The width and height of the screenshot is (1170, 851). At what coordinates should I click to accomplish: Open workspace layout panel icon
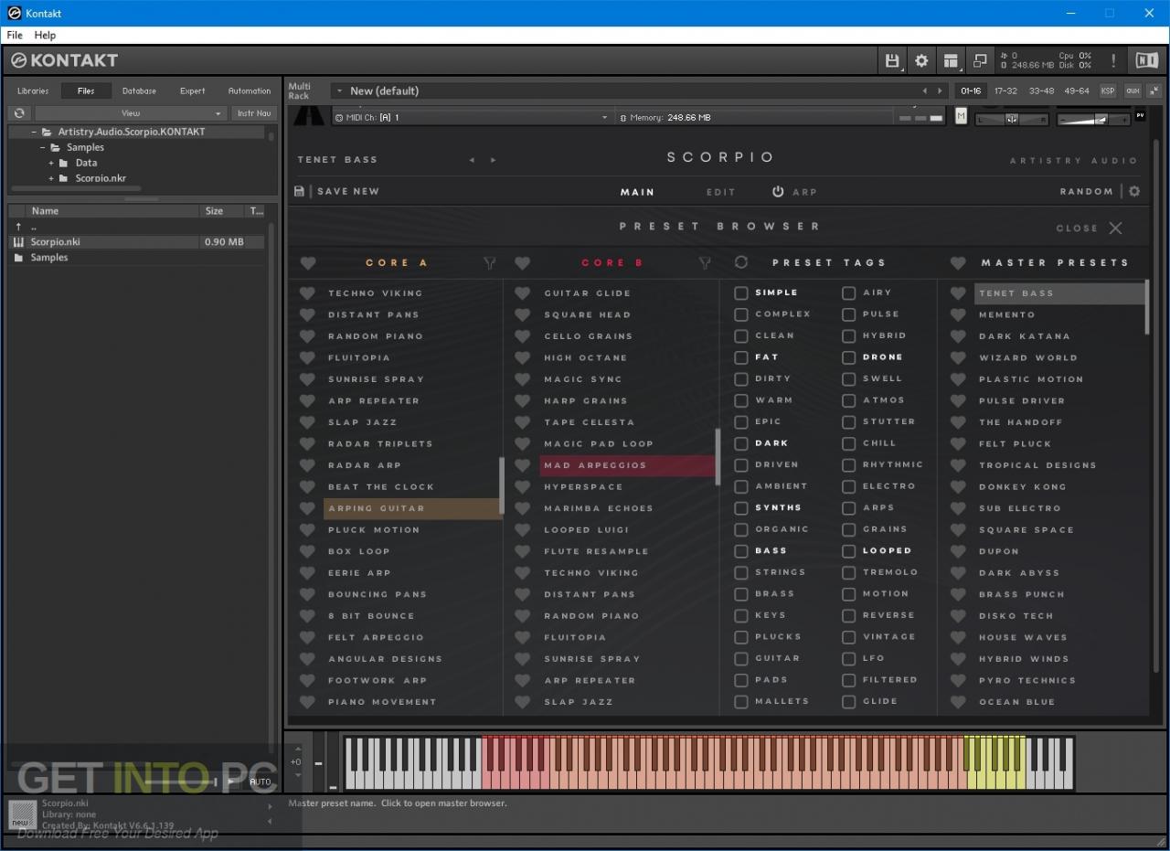click(x=951, y=61)
